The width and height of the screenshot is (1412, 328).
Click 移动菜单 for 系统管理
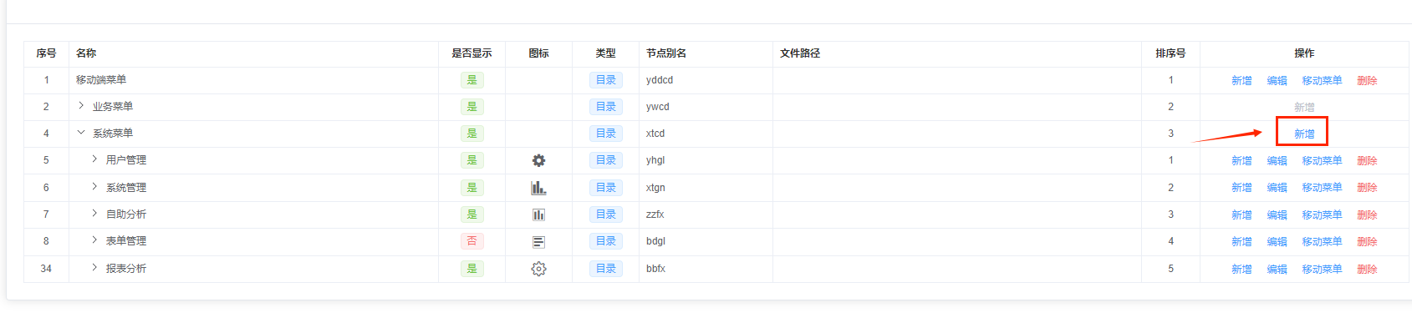tap(1322, 188)
